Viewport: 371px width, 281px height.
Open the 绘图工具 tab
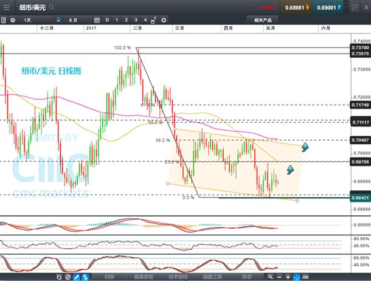[x=212, y=277]
